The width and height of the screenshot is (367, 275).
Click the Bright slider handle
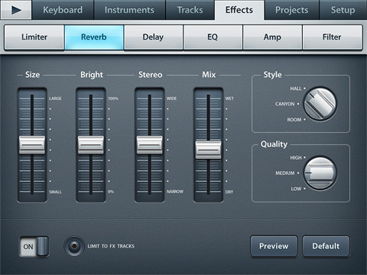pos(91,145)
